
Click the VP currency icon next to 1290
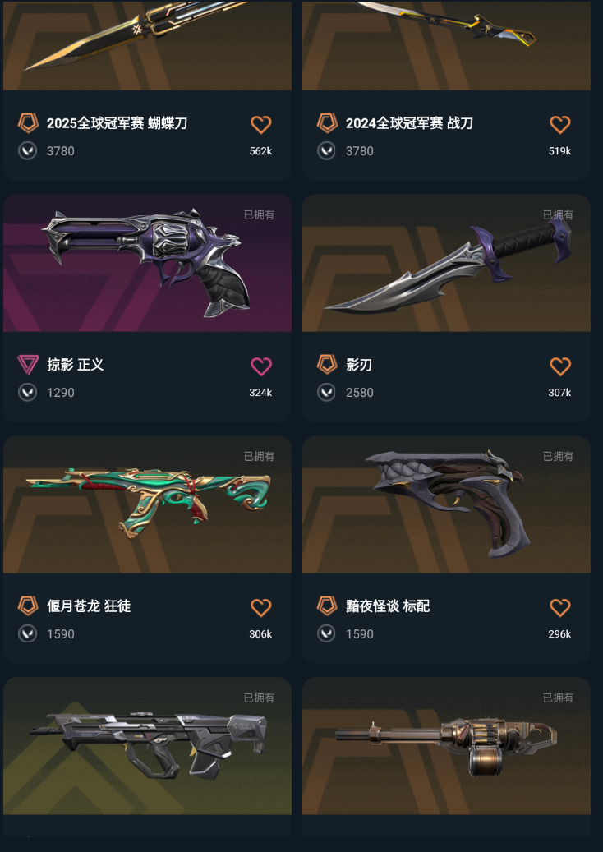click(x=28, y=392)
